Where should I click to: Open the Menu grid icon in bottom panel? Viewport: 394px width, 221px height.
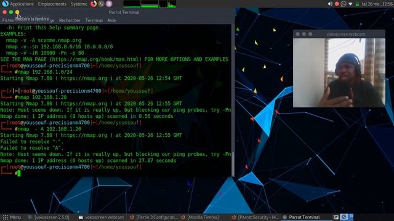click(x=6, y=217)
